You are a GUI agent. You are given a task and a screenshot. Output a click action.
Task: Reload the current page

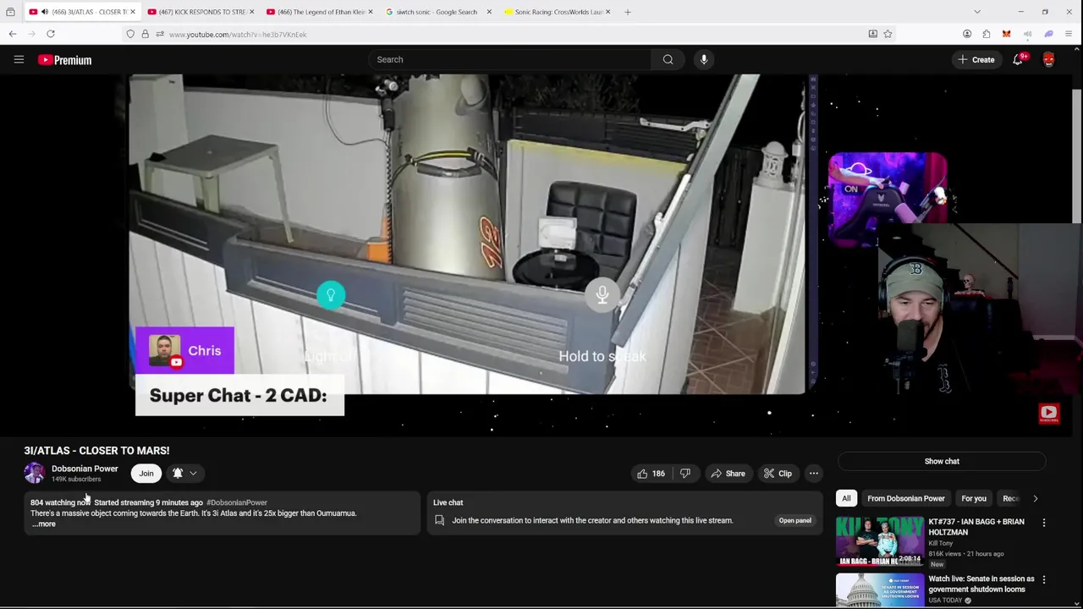click(x=51, y=34)
